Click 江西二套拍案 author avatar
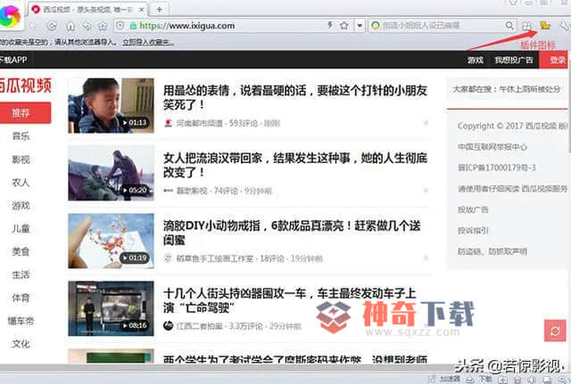Viewport: 571px width, 384px height. click(x=168, y=326)
